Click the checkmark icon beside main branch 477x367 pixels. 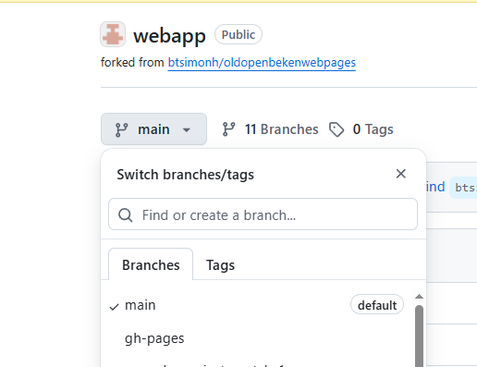(x=114, y=307)
